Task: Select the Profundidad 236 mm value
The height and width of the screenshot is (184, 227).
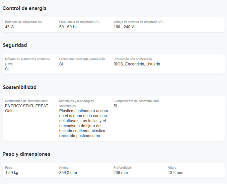Action: click(x=120, y=173)
